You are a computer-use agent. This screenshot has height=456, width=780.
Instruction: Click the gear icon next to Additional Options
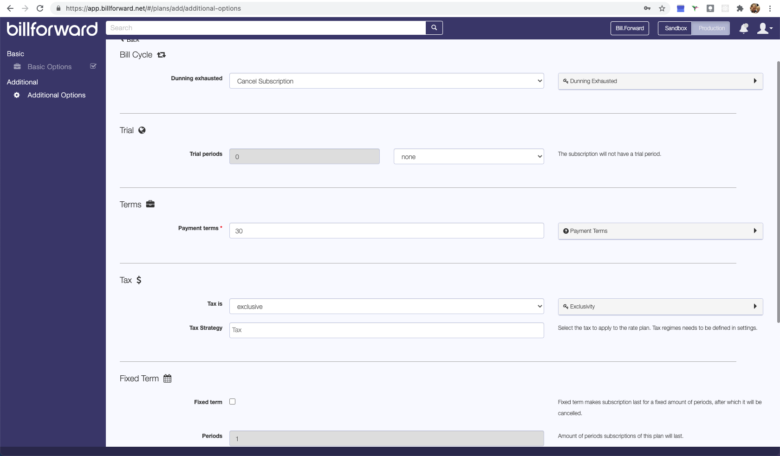point(17,95)
